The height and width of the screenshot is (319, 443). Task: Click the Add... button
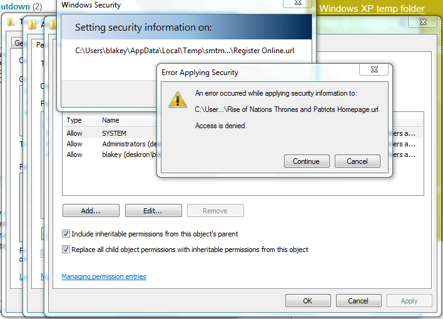coord(91,211)
